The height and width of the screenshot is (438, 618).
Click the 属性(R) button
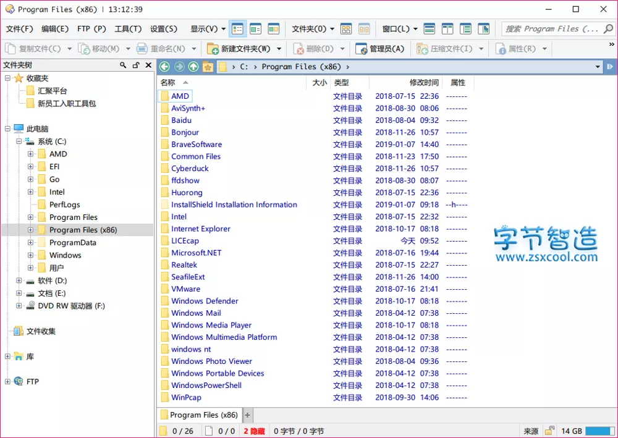[x=516, y=49]
